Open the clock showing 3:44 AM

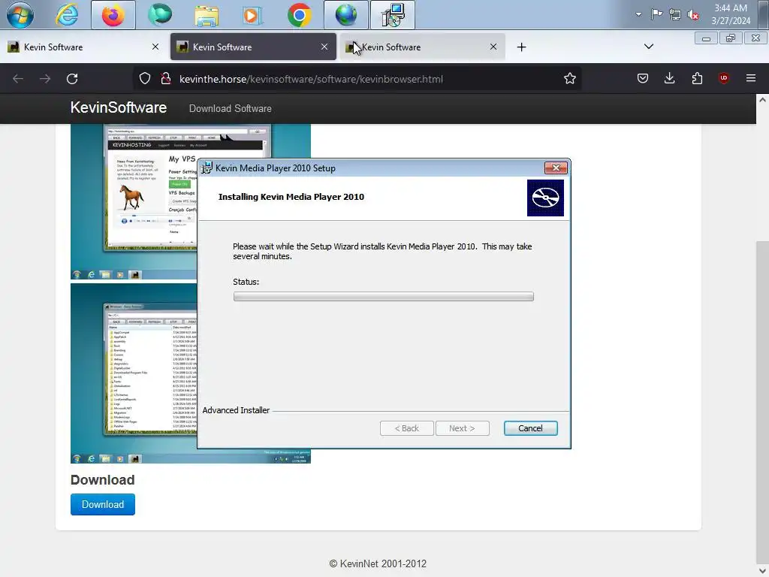pos(731,14)
